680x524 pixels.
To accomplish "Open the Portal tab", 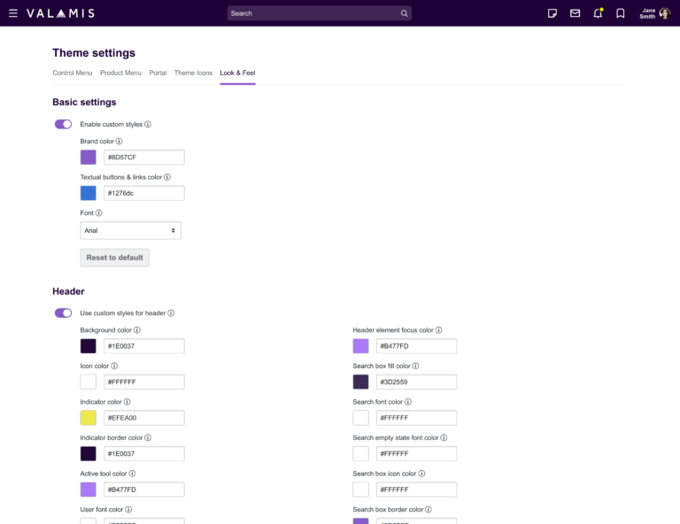I will pos(158,73).
